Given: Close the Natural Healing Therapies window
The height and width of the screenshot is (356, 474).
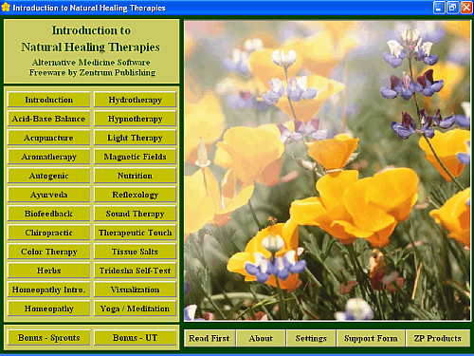Looking at the screenshot, I should click(466, 8).
